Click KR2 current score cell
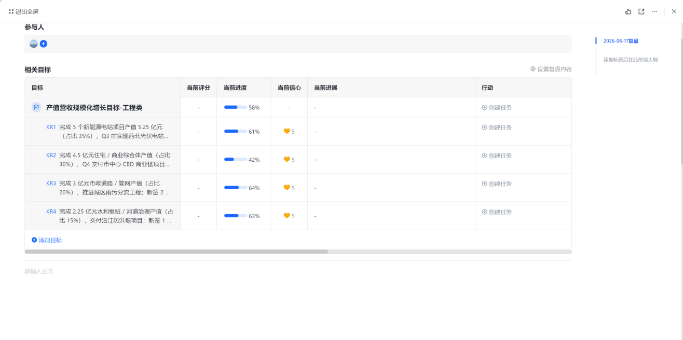The width and height of the screenshot is (683, 340). click(x=198, y=160)
